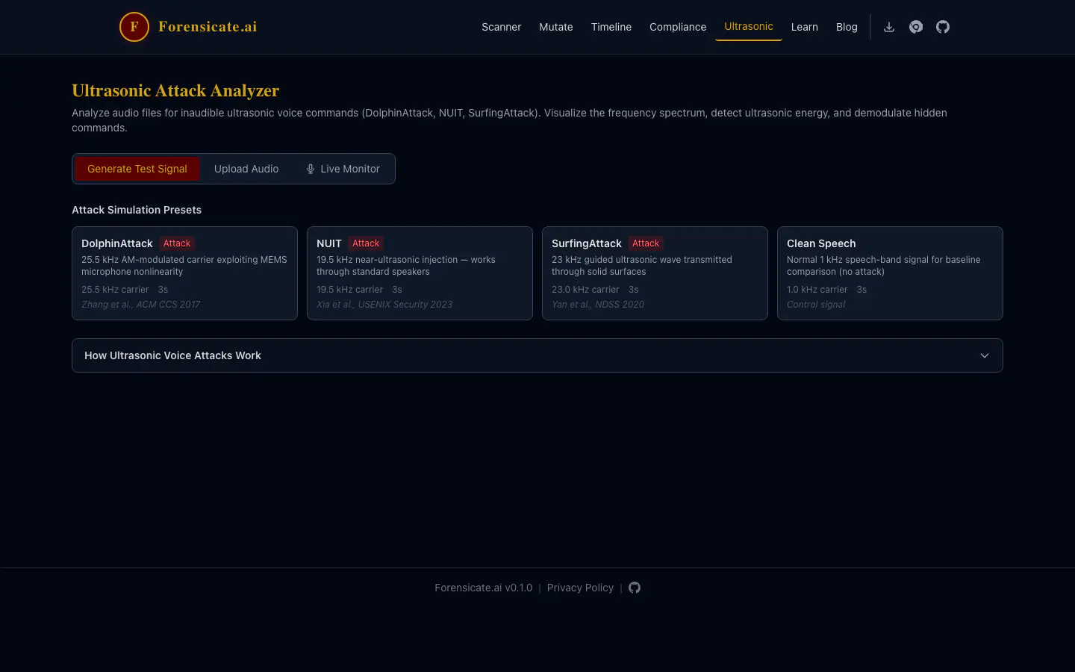The image size is (1075, 672).
Task: Click '23.0 kHz carrier' text
Action: pos(585,290)
